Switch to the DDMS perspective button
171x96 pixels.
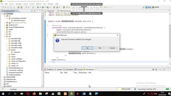point(156,7)
